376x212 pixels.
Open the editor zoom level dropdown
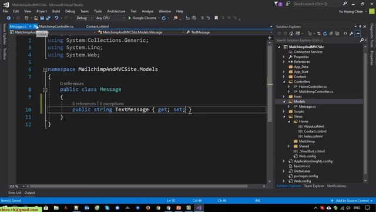click(x=23, y=186)
